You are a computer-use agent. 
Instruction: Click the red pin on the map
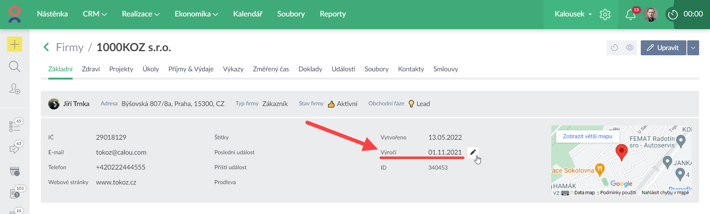(x=621, y=151)
